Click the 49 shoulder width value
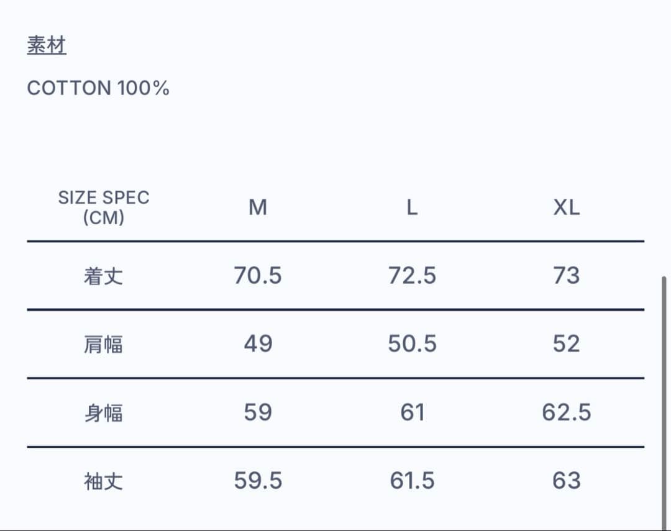Screen dimensions: 671x531 [258, 343]
